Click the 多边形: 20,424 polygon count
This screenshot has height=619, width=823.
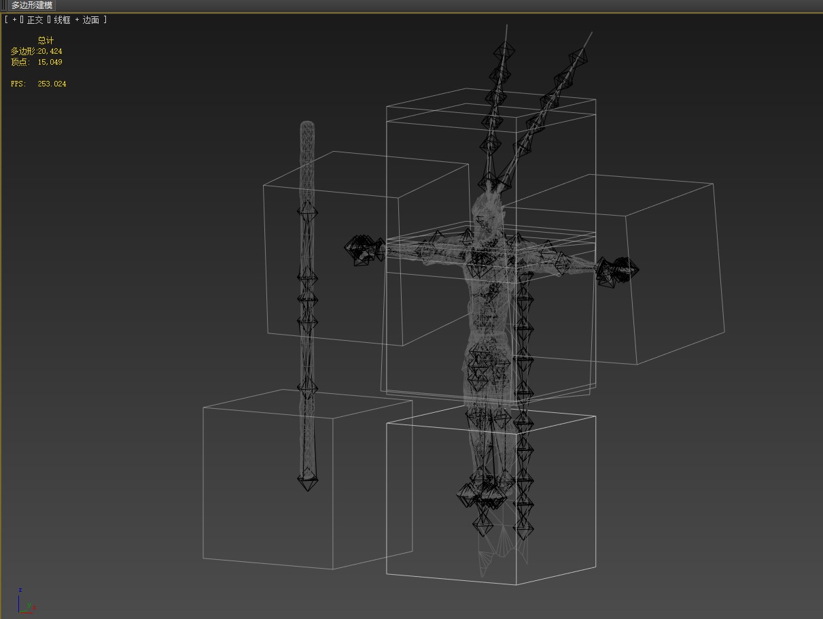[37, 51]
